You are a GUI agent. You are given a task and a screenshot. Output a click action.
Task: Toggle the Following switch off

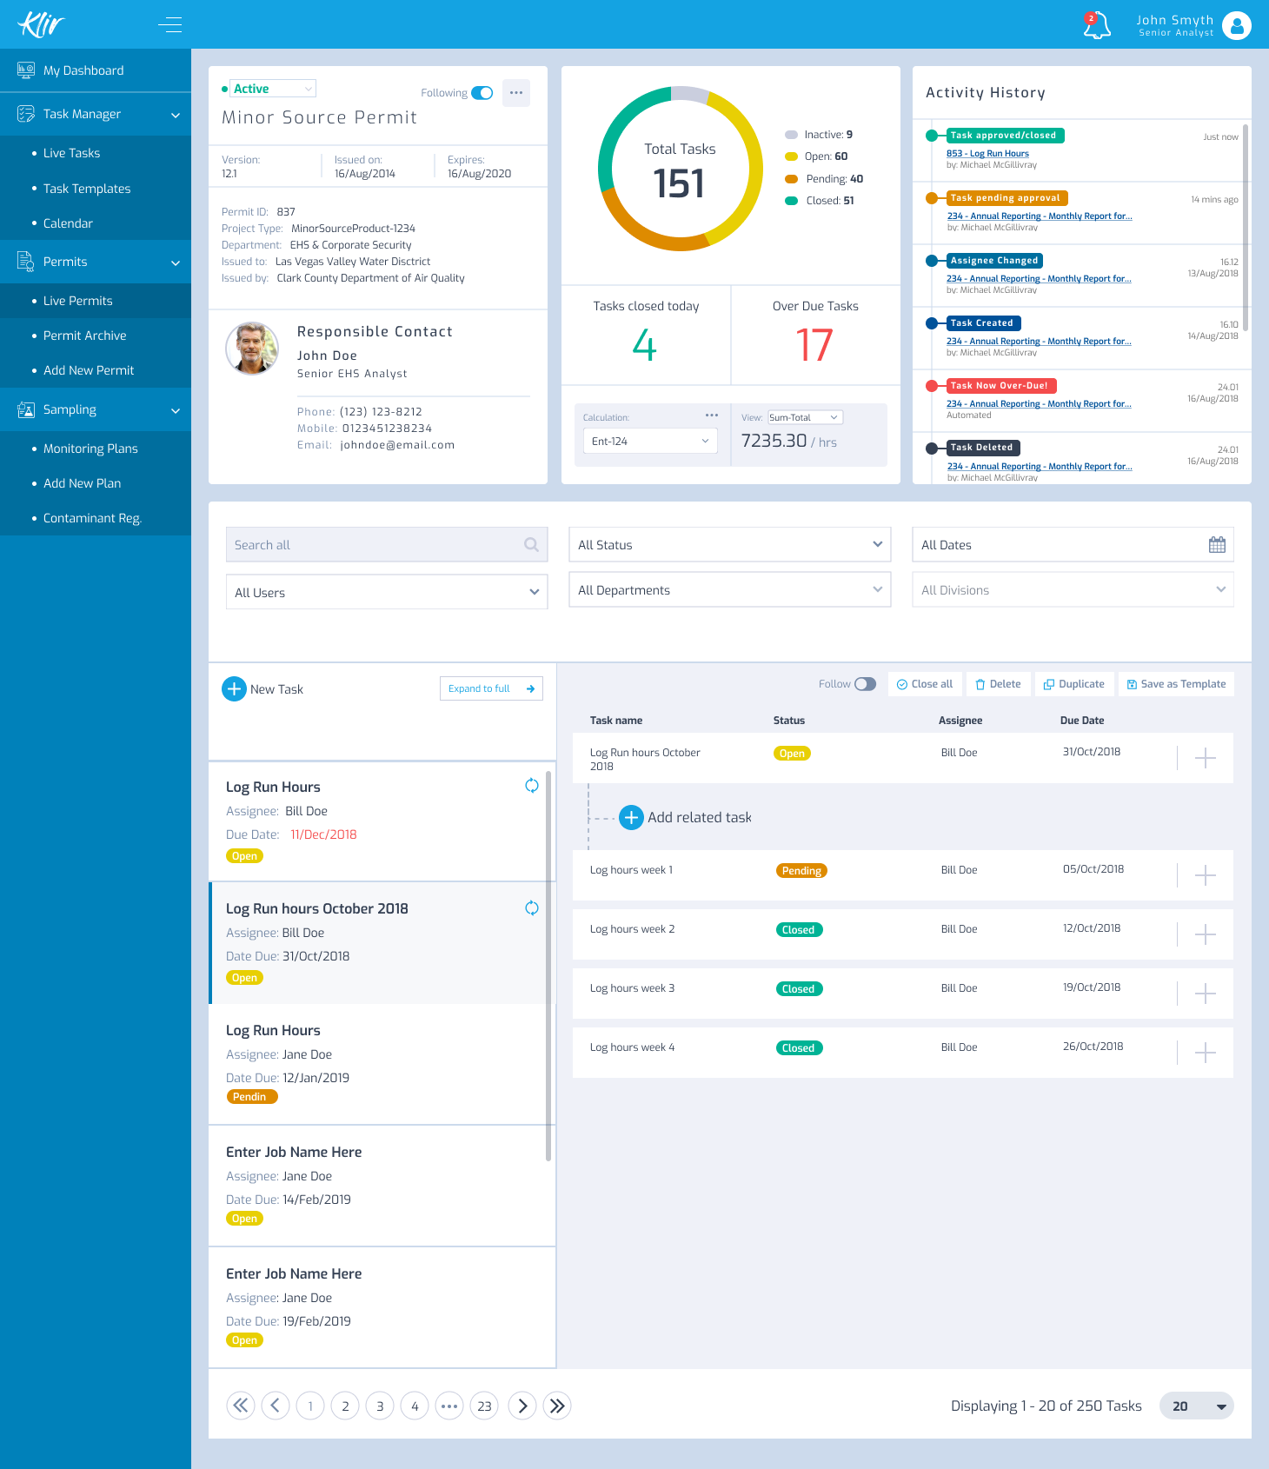pos(482,93)
